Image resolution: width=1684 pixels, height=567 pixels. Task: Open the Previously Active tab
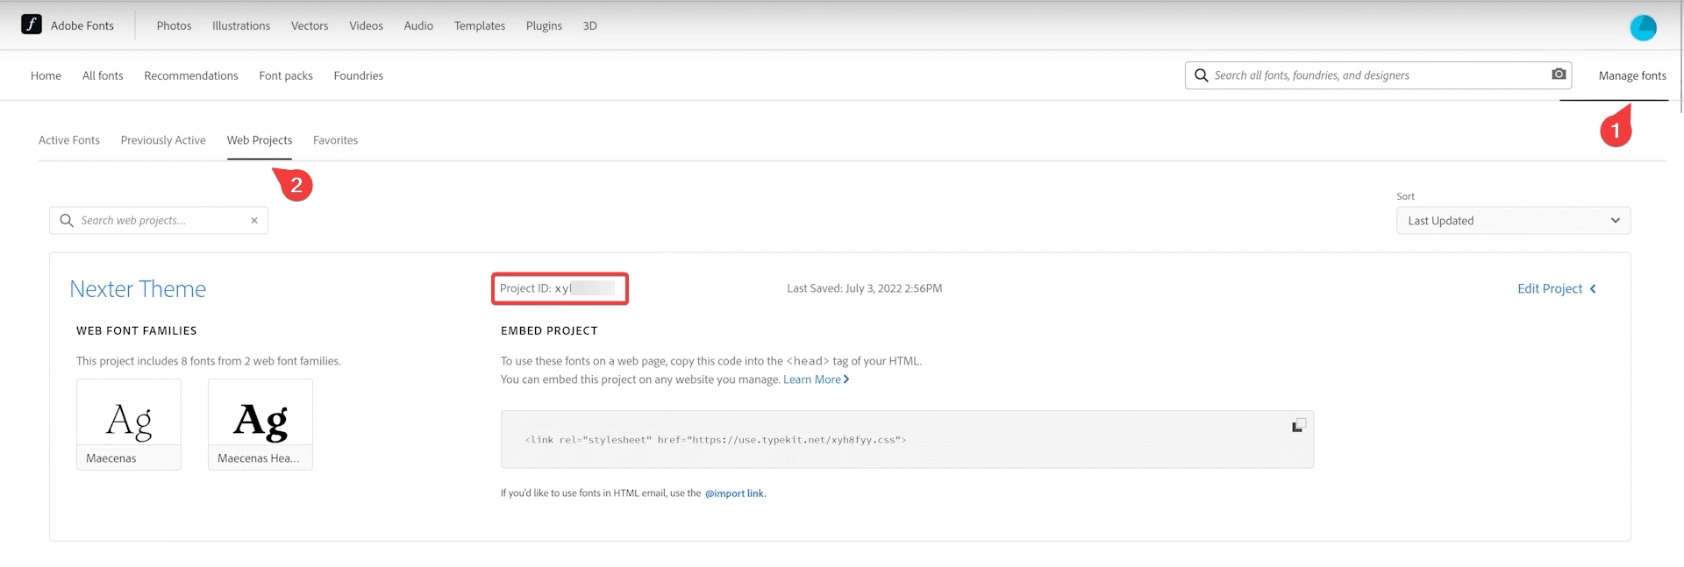[x=163, y=140]
